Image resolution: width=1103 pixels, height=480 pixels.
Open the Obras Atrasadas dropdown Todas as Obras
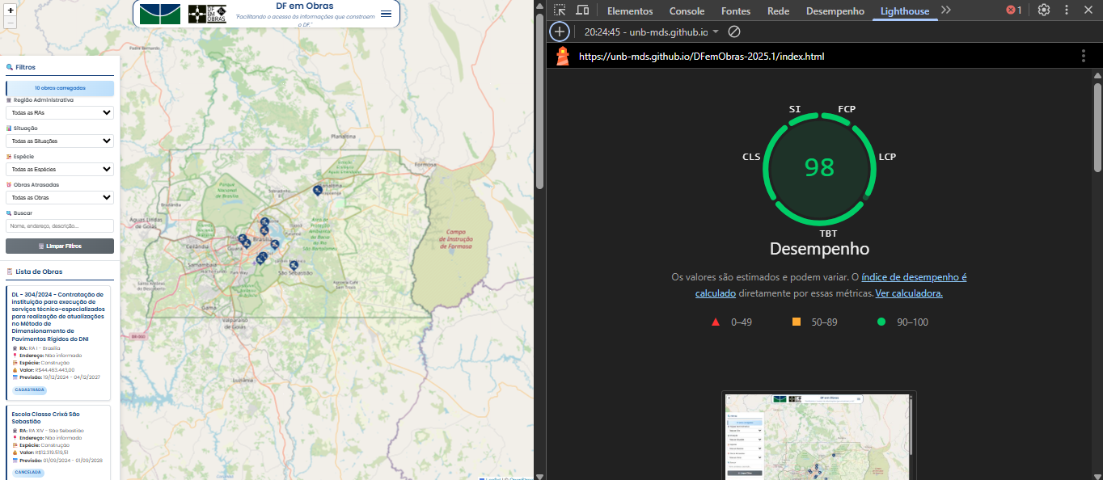click(60, 198)
